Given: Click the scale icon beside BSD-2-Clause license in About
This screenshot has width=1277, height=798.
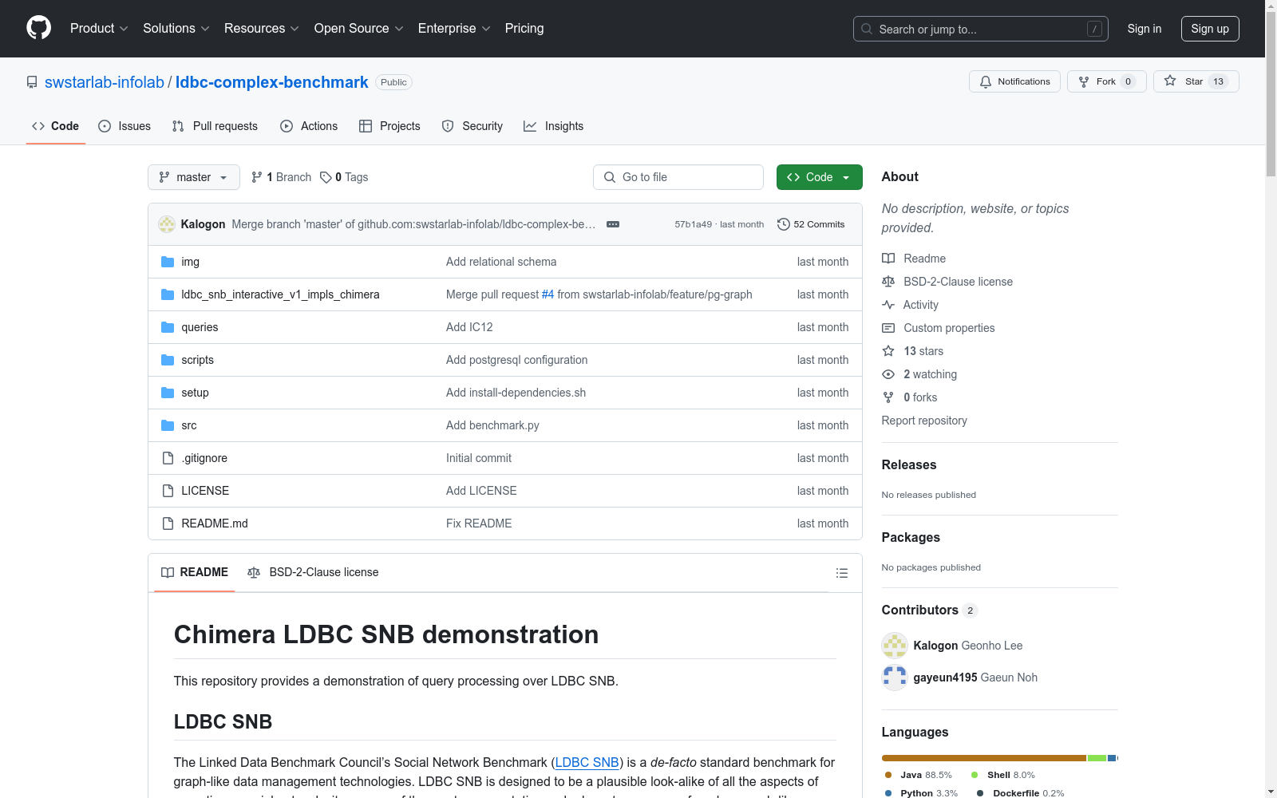Looking at the screenshot, I should pyautogui.click(x=888, y=282).
